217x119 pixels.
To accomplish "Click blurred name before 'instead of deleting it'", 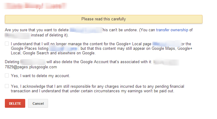I will pos(17,35).
